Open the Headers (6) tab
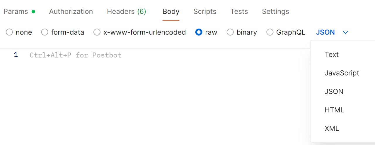375x145 pixels. pos(126,12)
